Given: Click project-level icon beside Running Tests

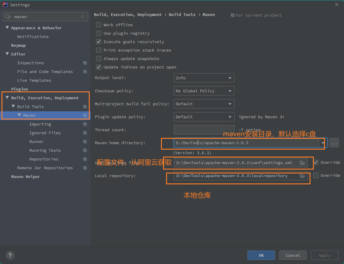Looking at the screenshot, I should (x=85, y=151).
